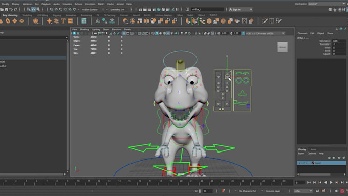Viewport: 348px width, 196px height.
Task: Click the IPR render teal sphere icon
Action: [x=159, y=9]
